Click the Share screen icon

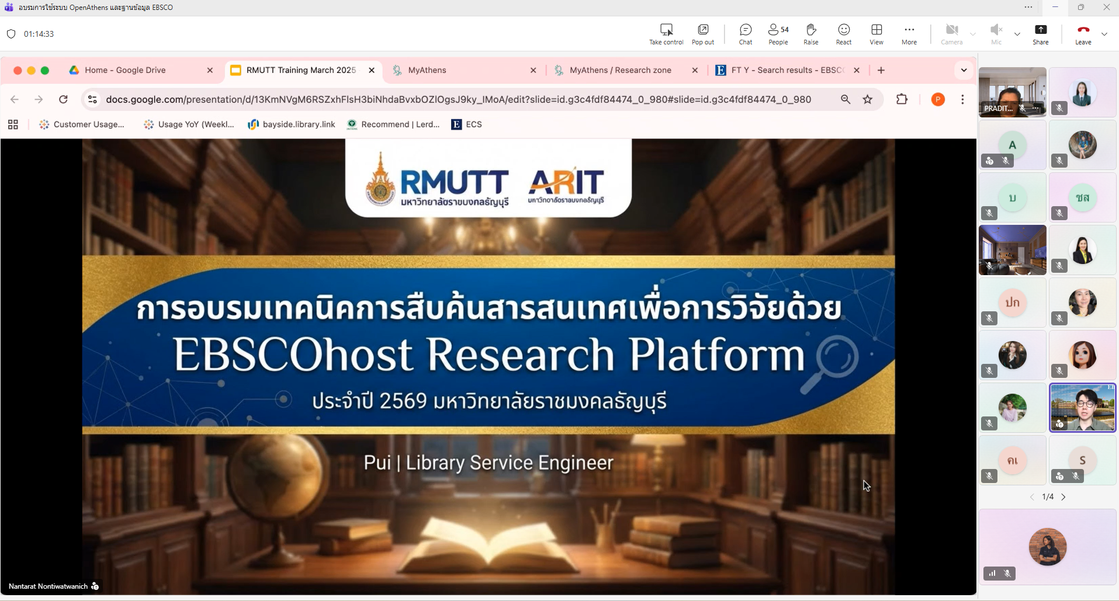point(1040,34)
